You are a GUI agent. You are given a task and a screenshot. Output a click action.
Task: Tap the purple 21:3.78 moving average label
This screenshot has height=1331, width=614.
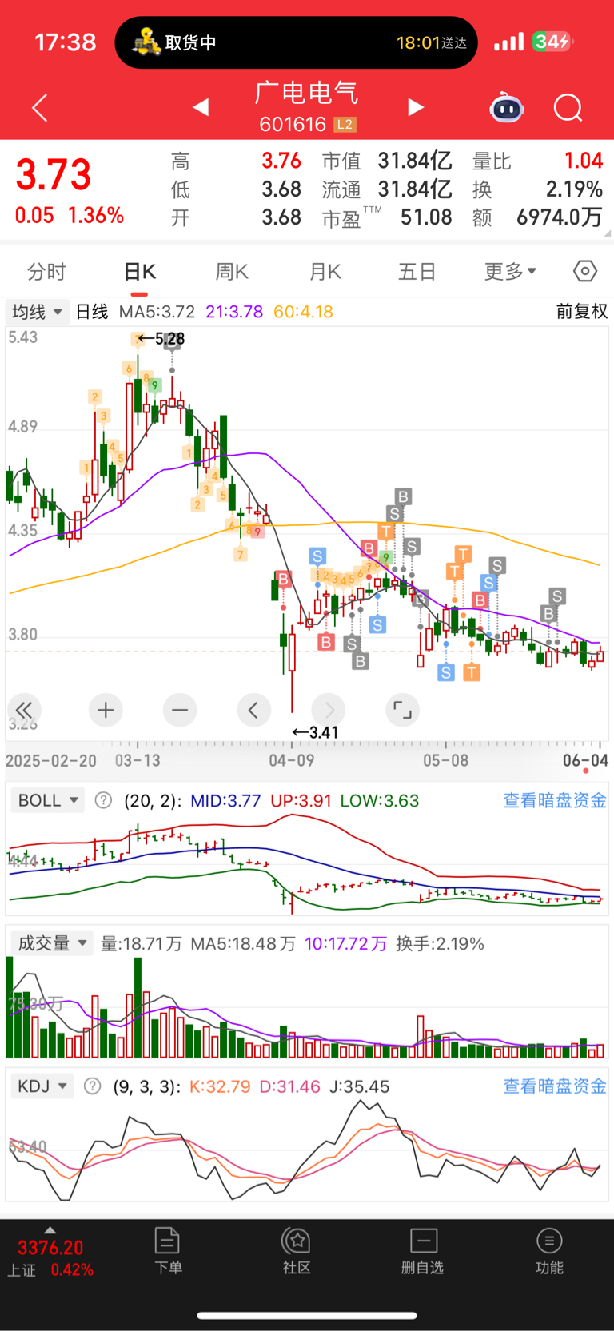(234, 312)
